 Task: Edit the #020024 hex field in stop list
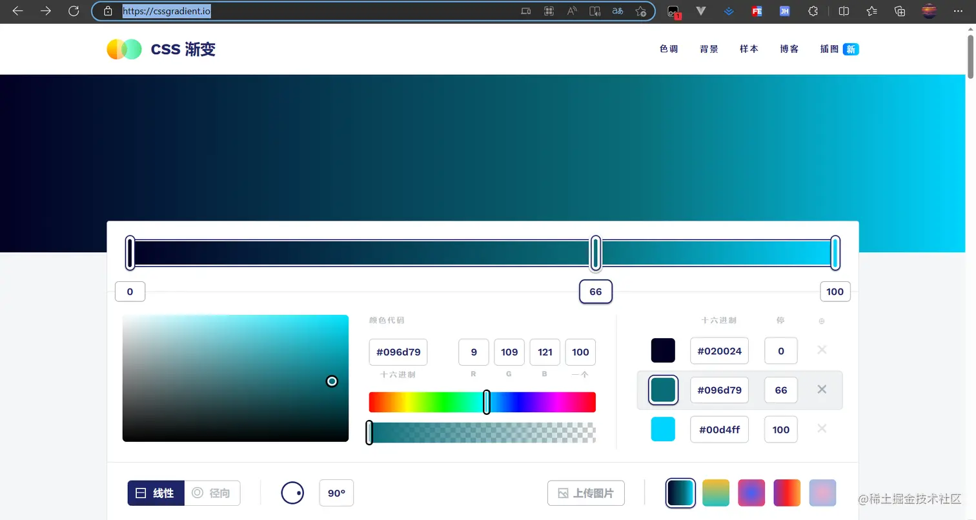click(x=719, y=351)
